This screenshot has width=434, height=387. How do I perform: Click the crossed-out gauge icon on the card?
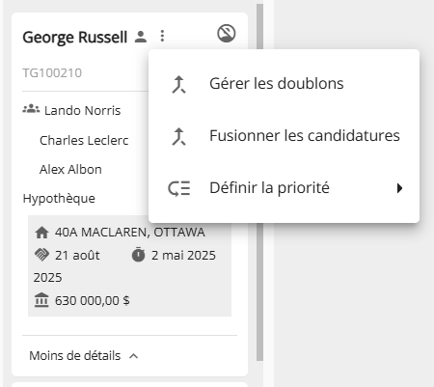click(227, 34)
